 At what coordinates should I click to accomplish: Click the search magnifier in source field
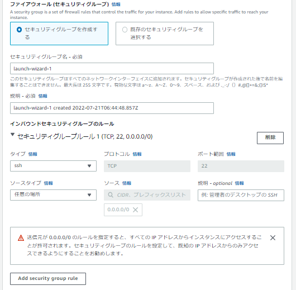click(x=111, y=195)
